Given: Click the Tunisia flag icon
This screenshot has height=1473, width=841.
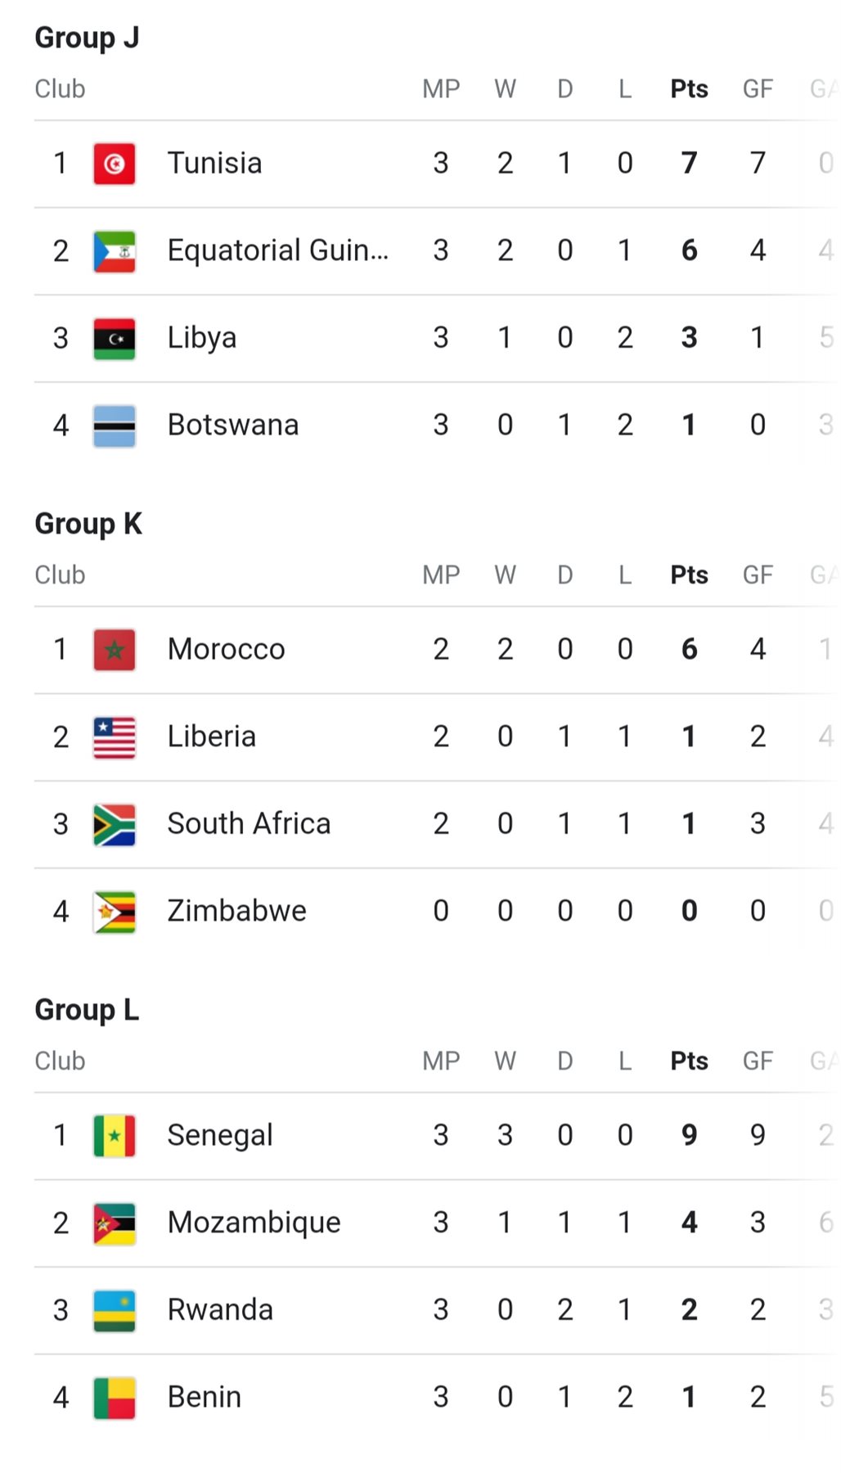Looking at the screenshot, I should click(x=115, y=164).
